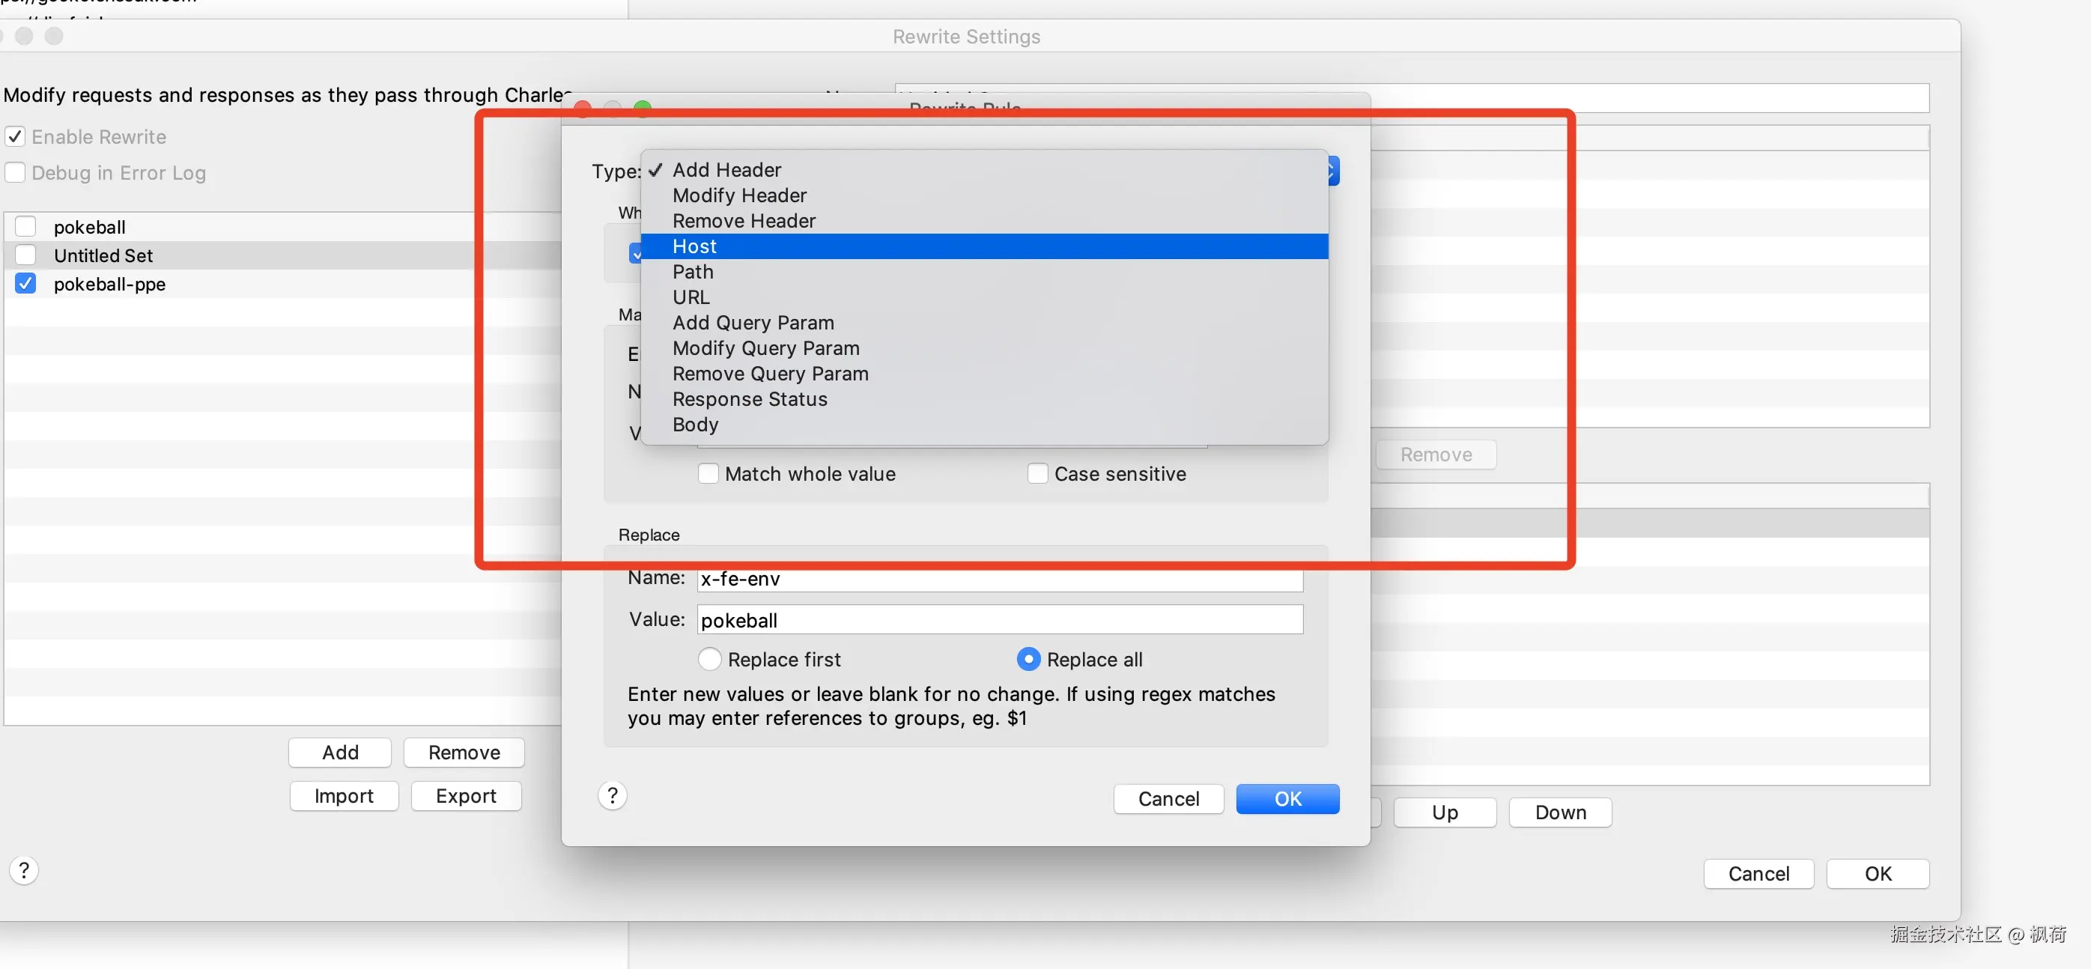Enable Case sensitive checkbox
This screenshot has width=2091, height=969.
tap(1037, 474)
